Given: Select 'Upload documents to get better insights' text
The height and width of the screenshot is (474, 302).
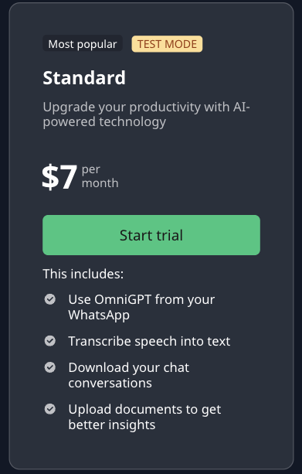Looking at the screenshot, I should [144, 417].
